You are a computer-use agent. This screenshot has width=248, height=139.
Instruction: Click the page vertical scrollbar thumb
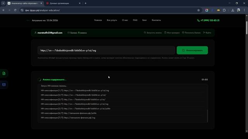(x=246, y=27)
